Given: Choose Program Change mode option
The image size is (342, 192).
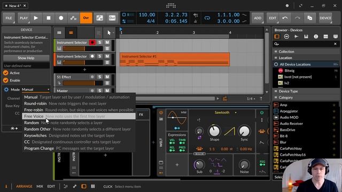Looking at the screenshot, I should [79, 148].
